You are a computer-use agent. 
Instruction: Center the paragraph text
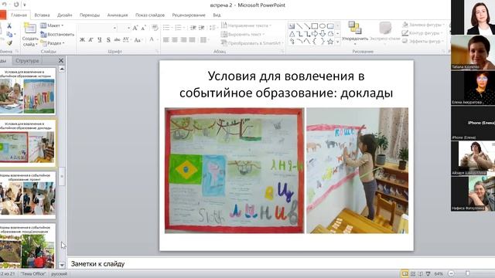point(175,39)
